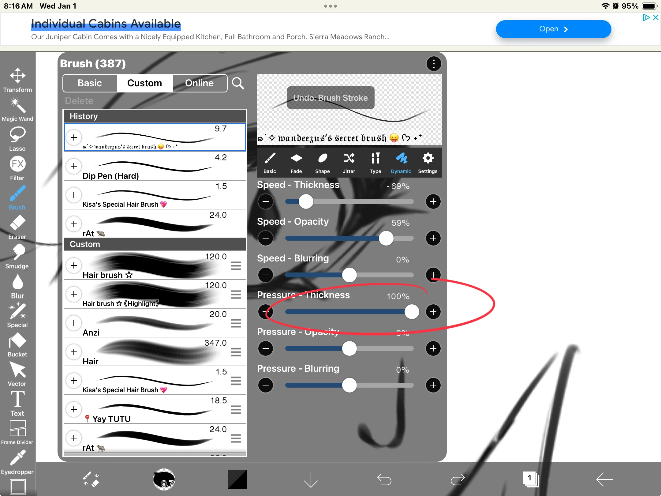Select the Bucket fill tool
The height and width of the screenshot is (496, 661).
click(x=17, y=344)
